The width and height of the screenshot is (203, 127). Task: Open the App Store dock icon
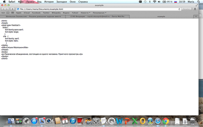click(x=34, y=121)
